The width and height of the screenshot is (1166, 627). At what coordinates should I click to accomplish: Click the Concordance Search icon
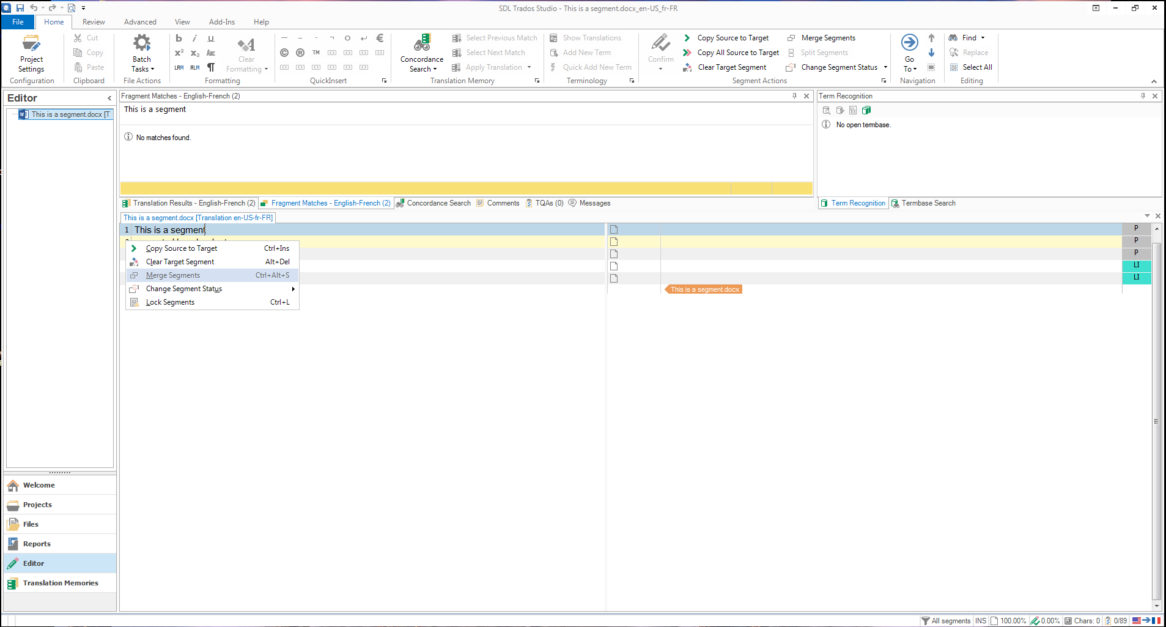tap(422, 44)
